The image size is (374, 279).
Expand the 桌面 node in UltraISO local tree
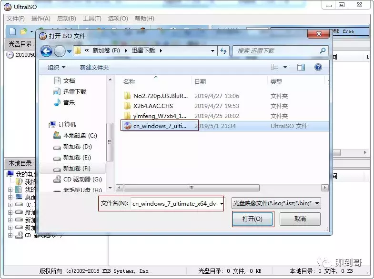point(10,197)
